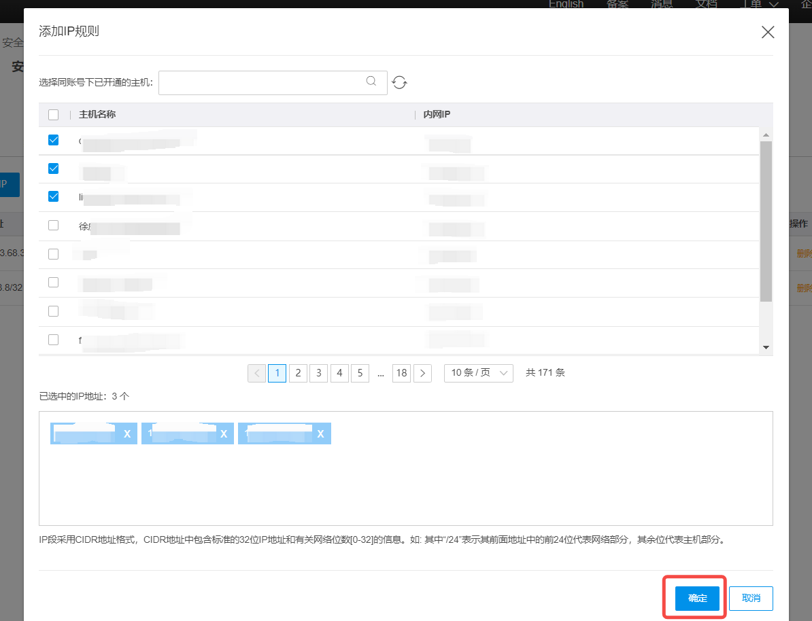Confirm with the 确定 button
The height and width of the screenshot is (621, 812).
(x=697, y=598)
